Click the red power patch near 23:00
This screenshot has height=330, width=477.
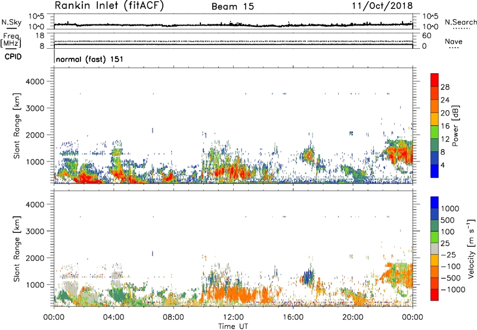(401, 154)
